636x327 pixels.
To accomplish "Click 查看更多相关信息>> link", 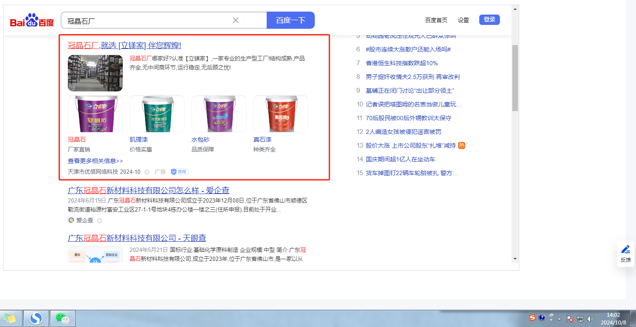I will click(95, 161).
